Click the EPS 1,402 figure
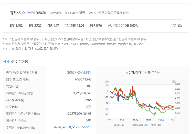192x134 pixels. point(16,26)
